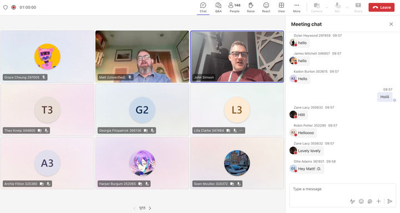
Task: Click the red recording indicator
Action: click(x=14, y=7)
